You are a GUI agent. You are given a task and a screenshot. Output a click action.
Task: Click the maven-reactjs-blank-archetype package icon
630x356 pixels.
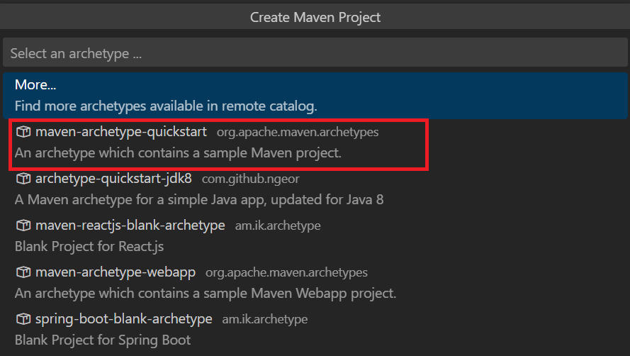(23, 226)
